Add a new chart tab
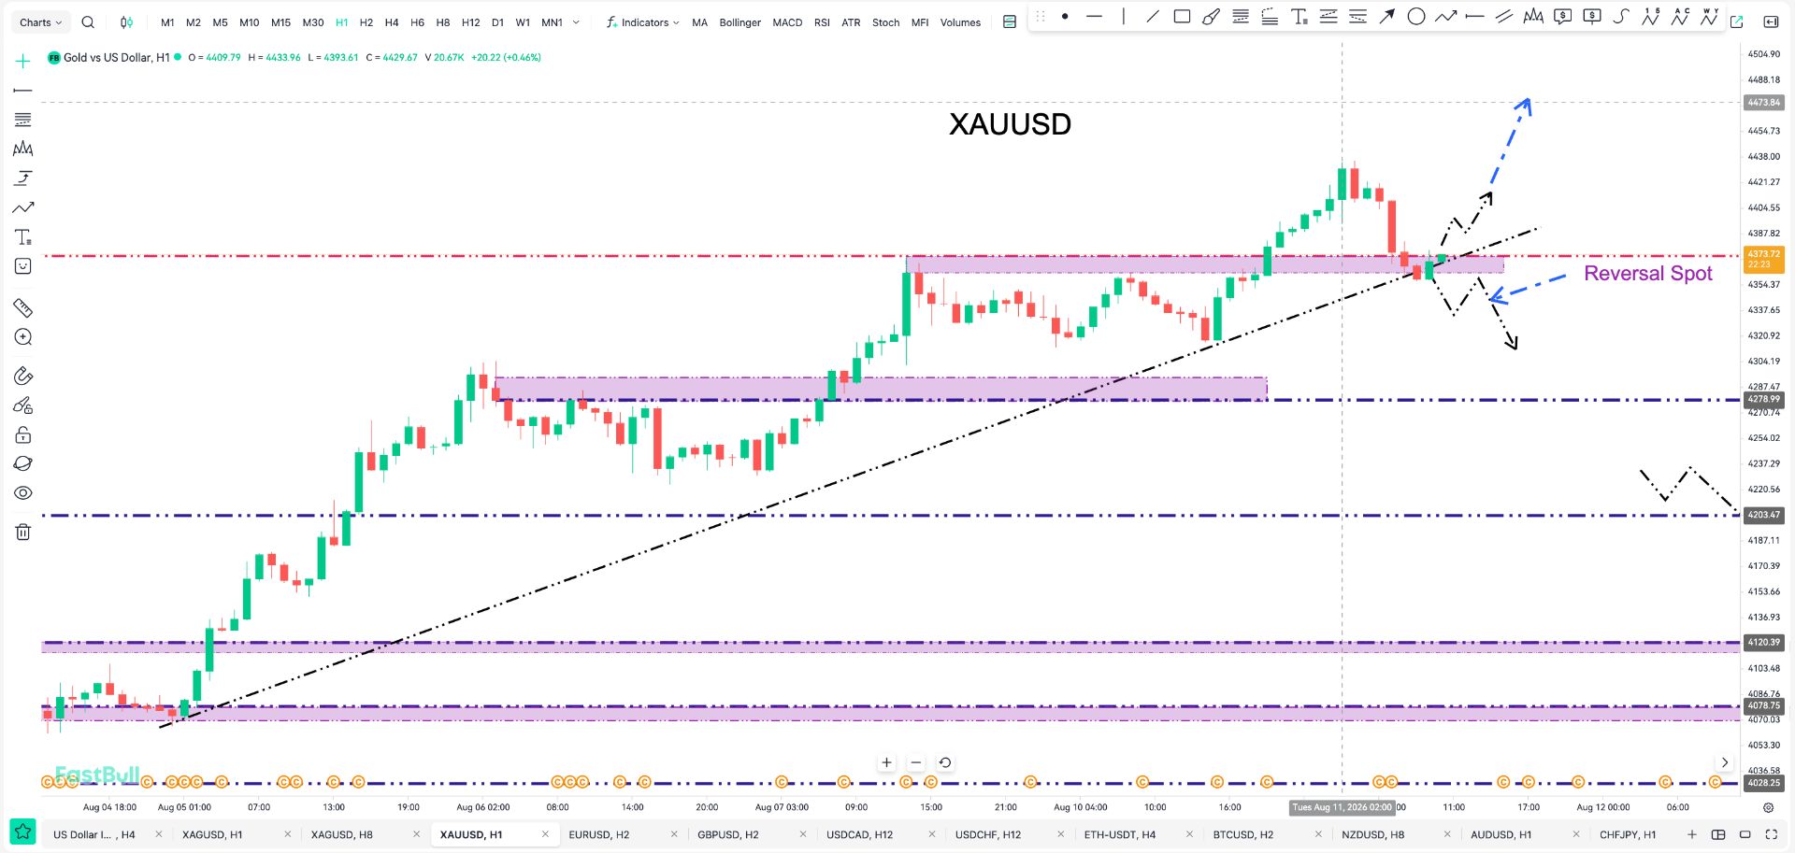Screen dimensions: 1795x853 (x=1691, y=834)
